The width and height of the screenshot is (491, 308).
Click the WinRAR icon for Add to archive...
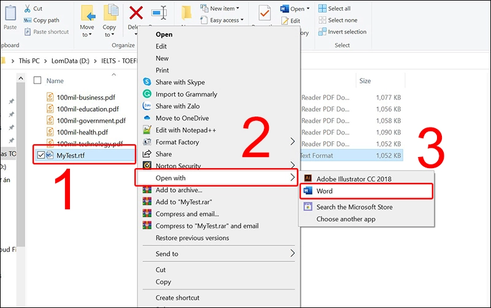coord(147,190)
